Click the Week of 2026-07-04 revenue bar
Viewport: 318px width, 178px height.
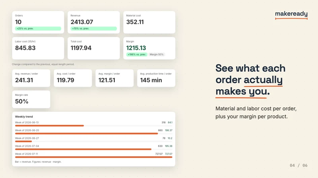(x=83, y=150)
